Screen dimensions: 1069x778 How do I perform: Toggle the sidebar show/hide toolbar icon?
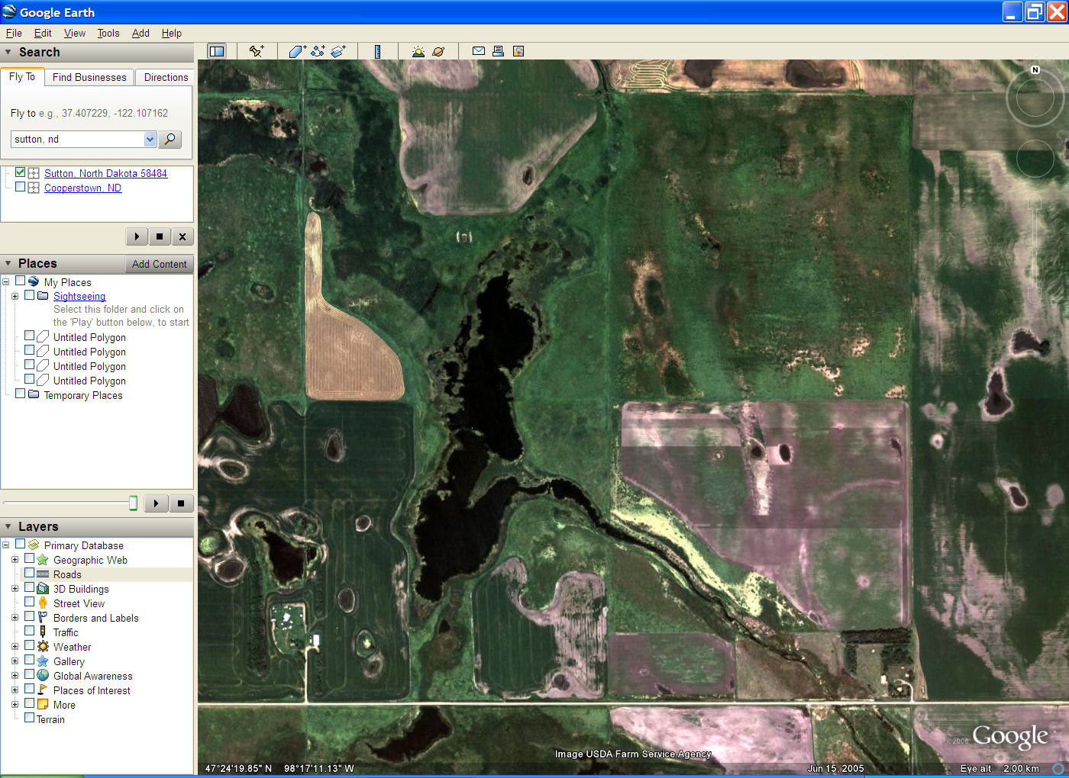coord(217,51)
